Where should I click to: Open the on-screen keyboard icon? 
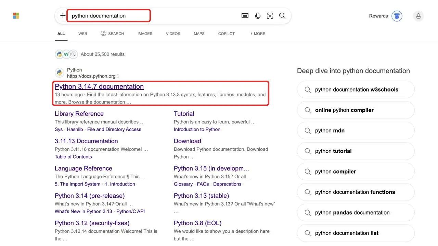[245, 16]
